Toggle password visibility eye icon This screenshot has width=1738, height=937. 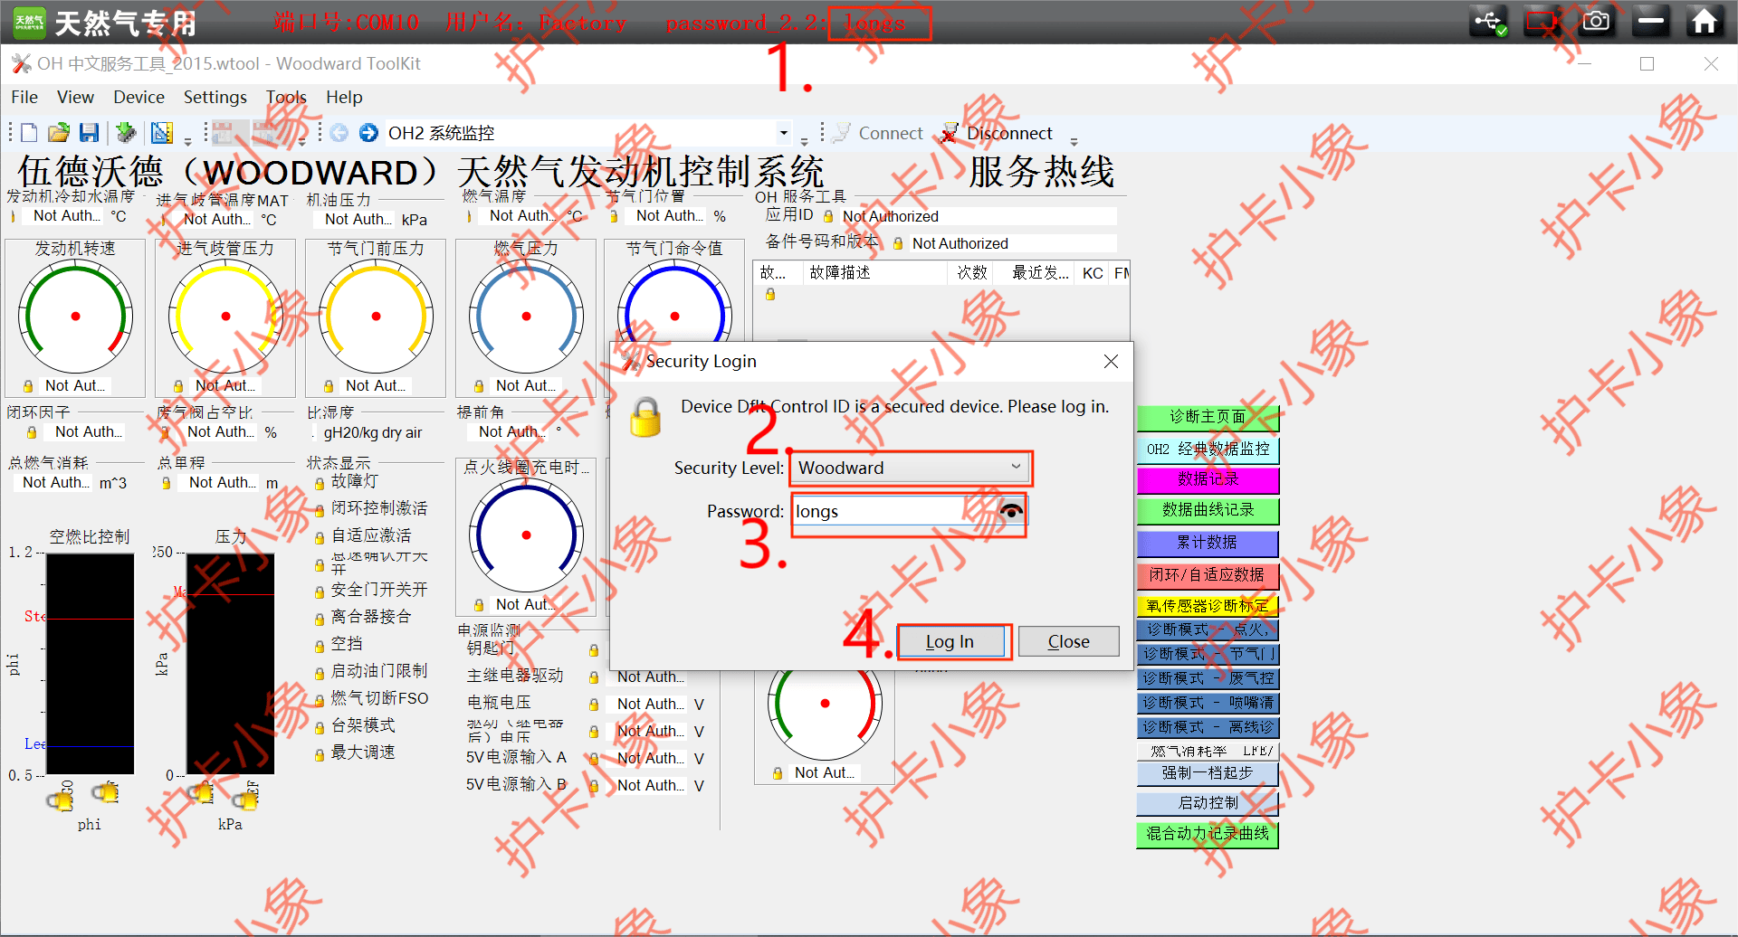click(1011, 511)
